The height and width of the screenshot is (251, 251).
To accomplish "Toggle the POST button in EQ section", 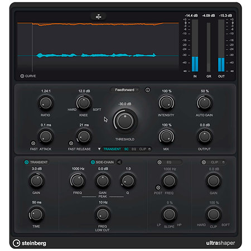I will click(x=158, y=187).
